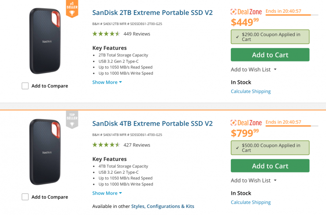Viewport: 326px width, 215px height.
Task: Add the 2TB SSD to cart
Action: [x=270, y=55]
